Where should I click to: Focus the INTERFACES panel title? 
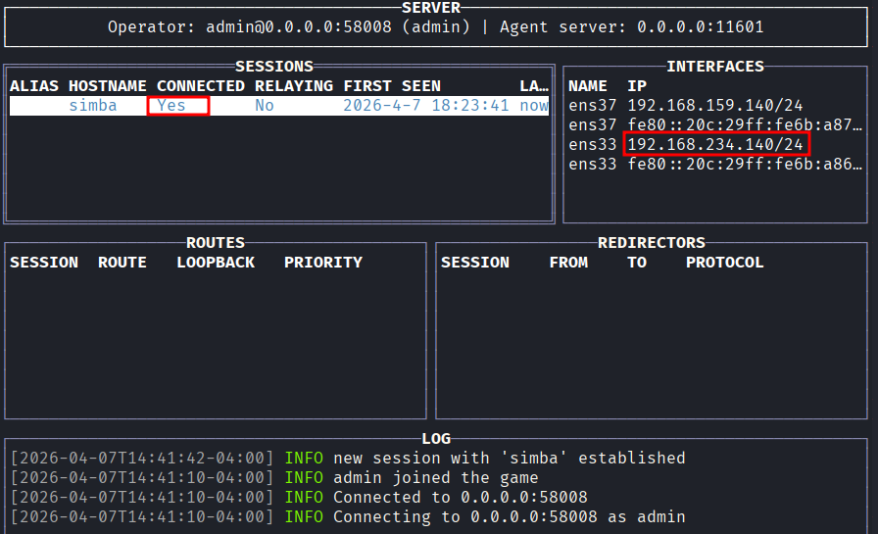[x=715, y=67]
